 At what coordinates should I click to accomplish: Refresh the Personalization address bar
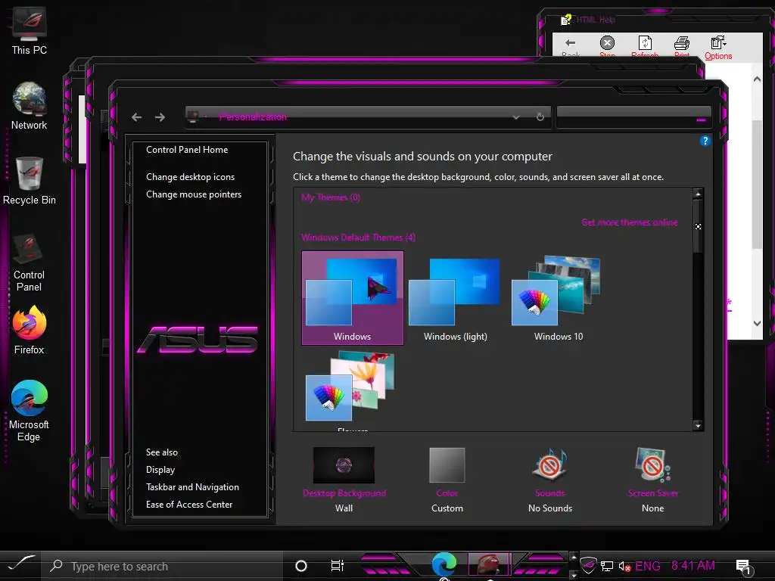click(x=540, y=117)
